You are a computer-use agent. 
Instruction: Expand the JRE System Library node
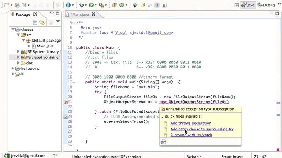pos(18,52)
